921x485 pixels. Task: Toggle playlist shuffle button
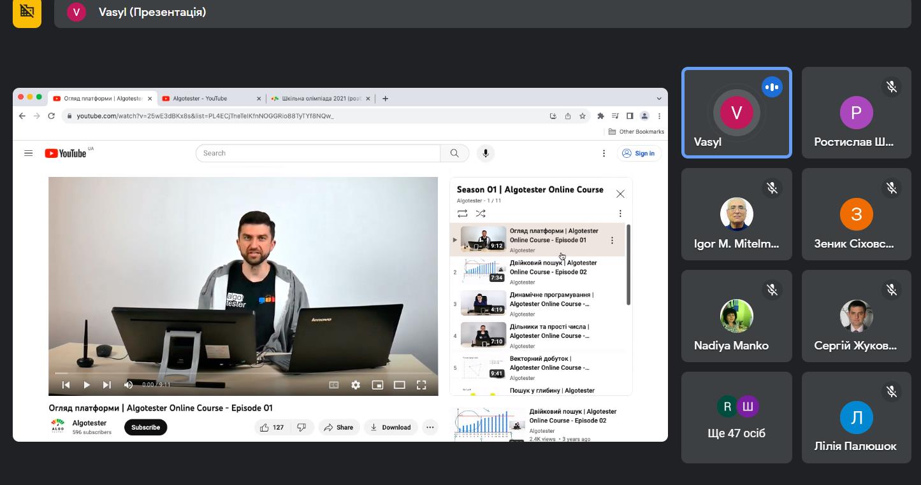[481, 214]
